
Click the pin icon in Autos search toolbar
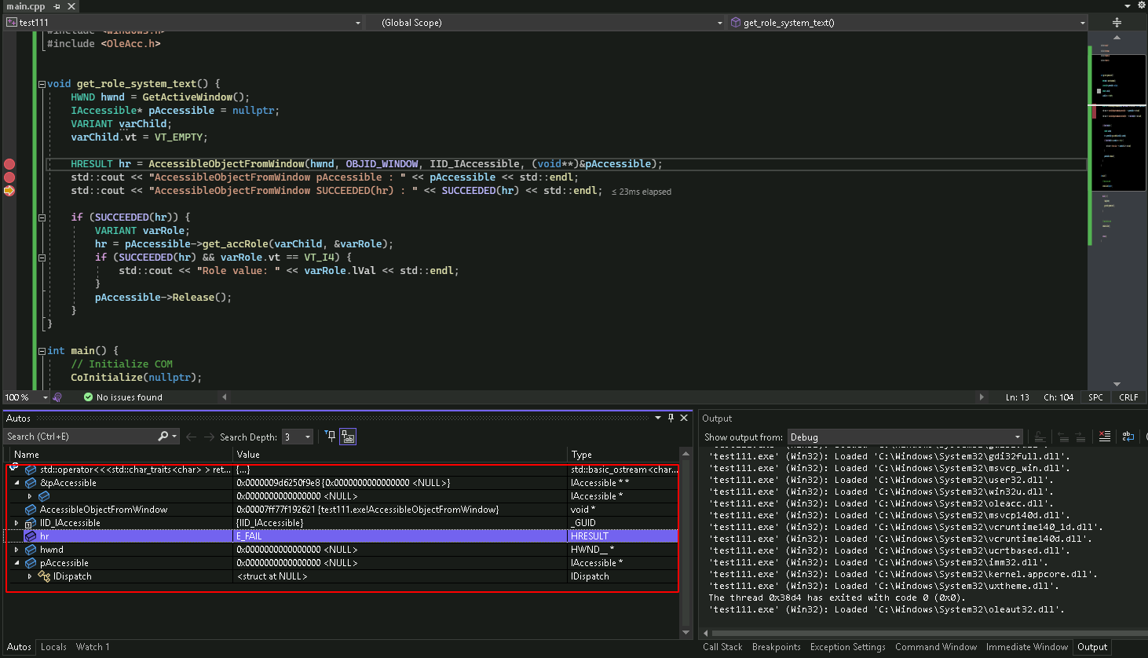pyautogui.click(x=330, y=437)
